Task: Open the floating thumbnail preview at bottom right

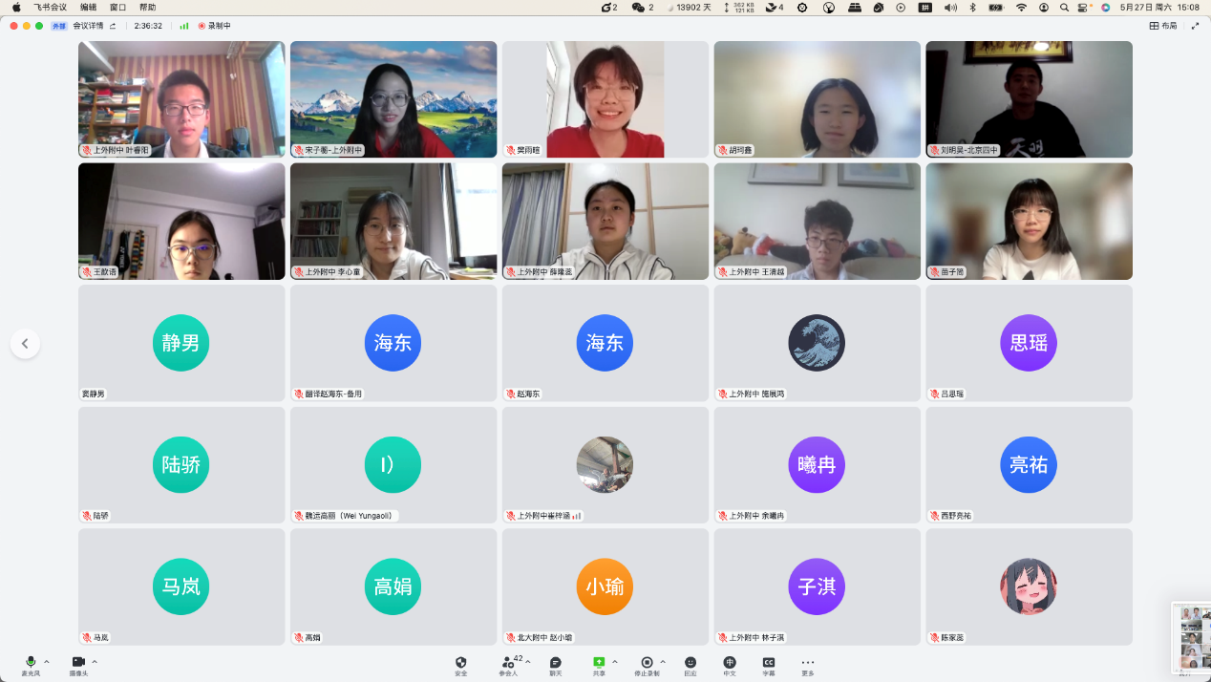Action: 1191,638
